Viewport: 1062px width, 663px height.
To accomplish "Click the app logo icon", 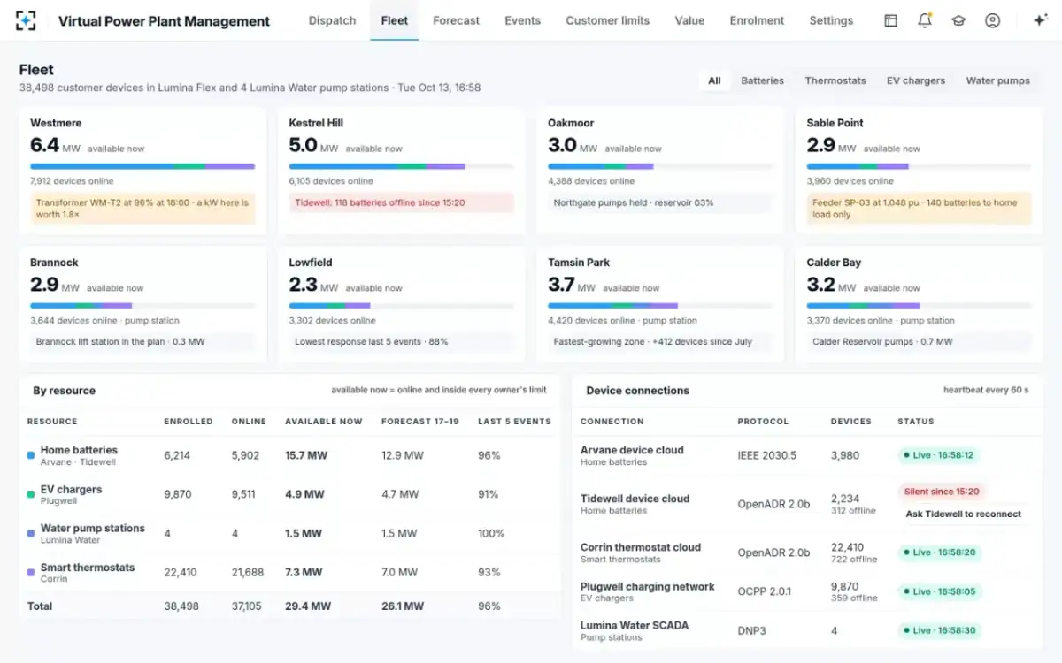I will coord(26,20).
